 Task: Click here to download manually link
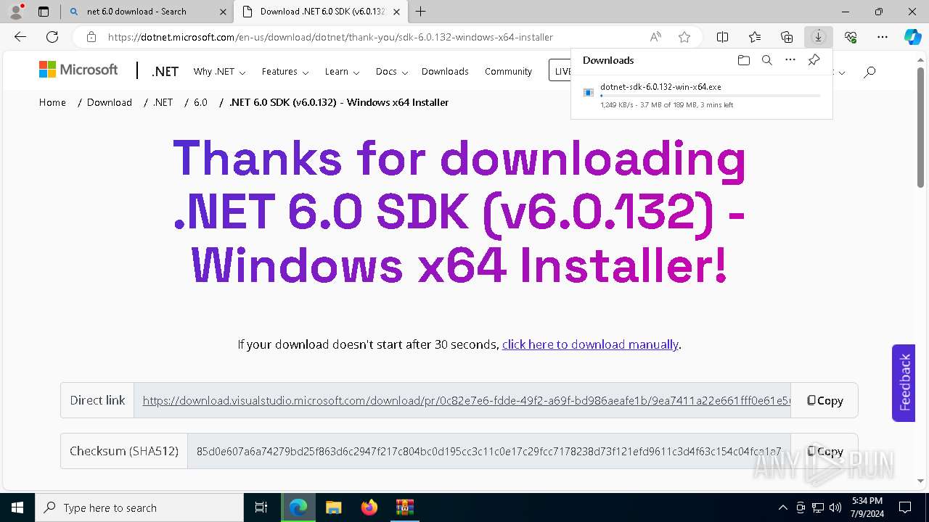click(x=590, y=344)
